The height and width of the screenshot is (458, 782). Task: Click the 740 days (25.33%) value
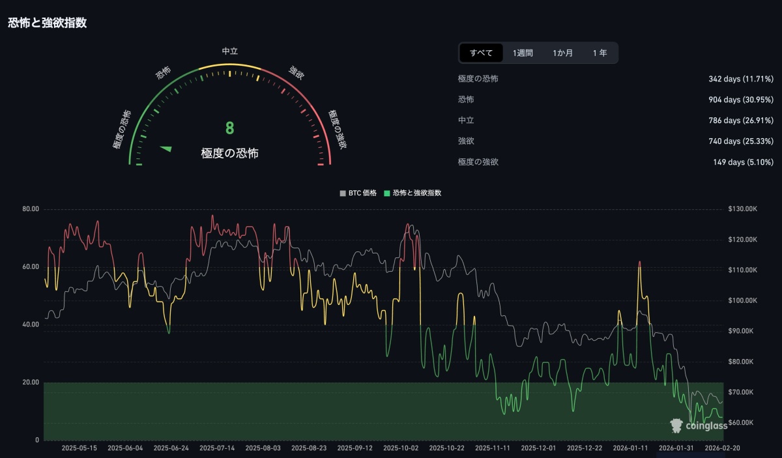coord(742,141)
